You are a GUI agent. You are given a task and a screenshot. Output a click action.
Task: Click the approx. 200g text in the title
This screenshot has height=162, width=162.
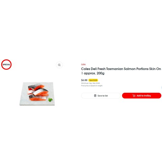(94, 73)
